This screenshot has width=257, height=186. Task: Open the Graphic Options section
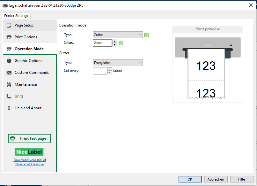coord(30,61)
